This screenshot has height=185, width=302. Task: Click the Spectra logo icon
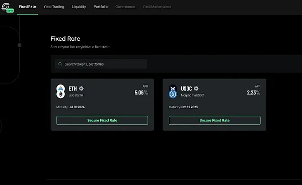[6, 6]
